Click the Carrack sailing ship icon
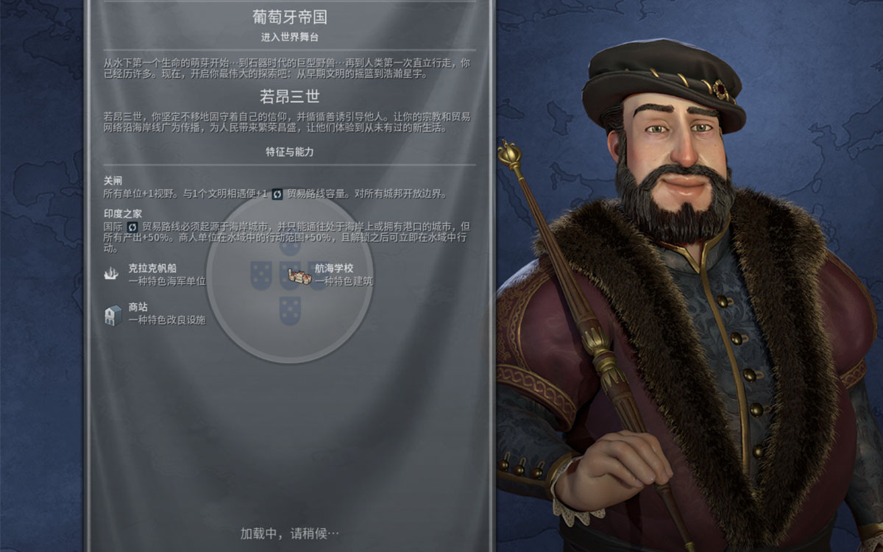The width and height of the screenshot is (883, 552). click(111, 275)
